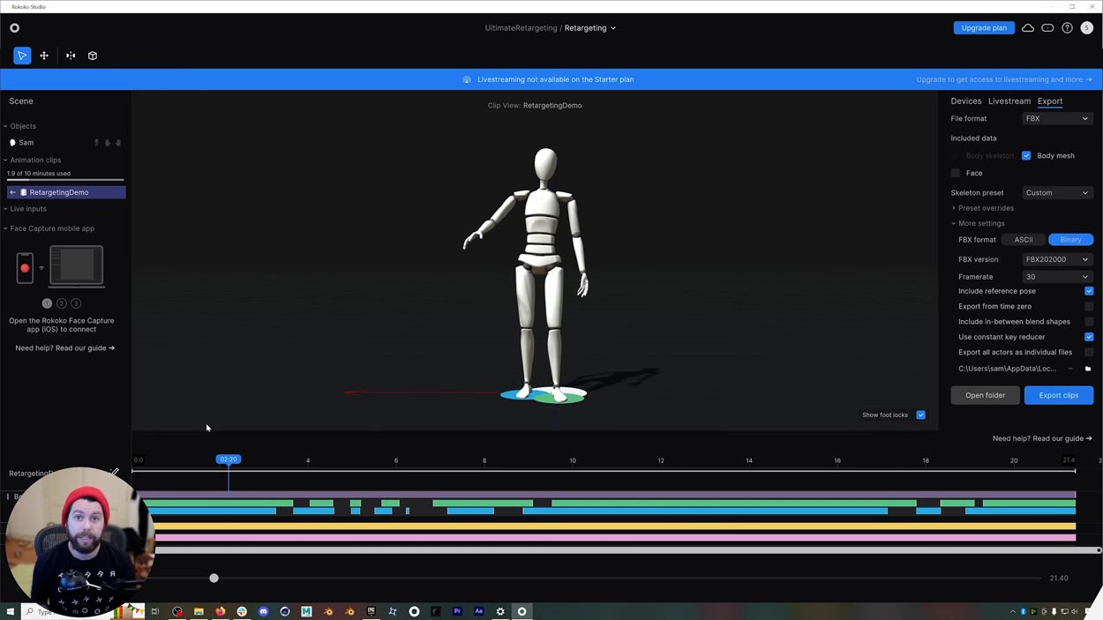Image resolution: width=1103 pixels, height=620 pixels.
Task: Enable Include in-between blend shapes
Action: click(x=1089, y=321)
